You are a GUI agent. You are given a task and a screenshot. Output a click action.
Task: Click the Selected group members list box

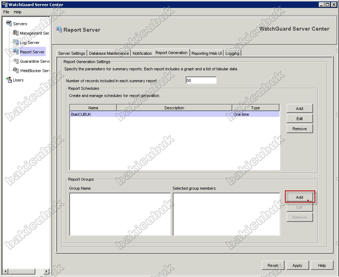point(226,214)
